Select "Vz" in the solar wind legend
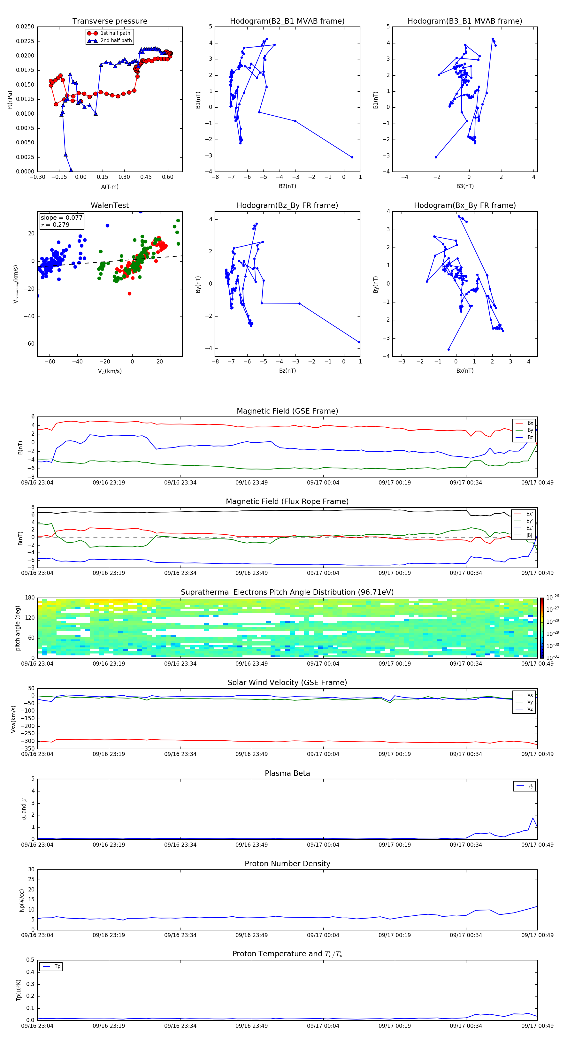The height and width of the screenshot is (1054, 575). pos(525,709)
